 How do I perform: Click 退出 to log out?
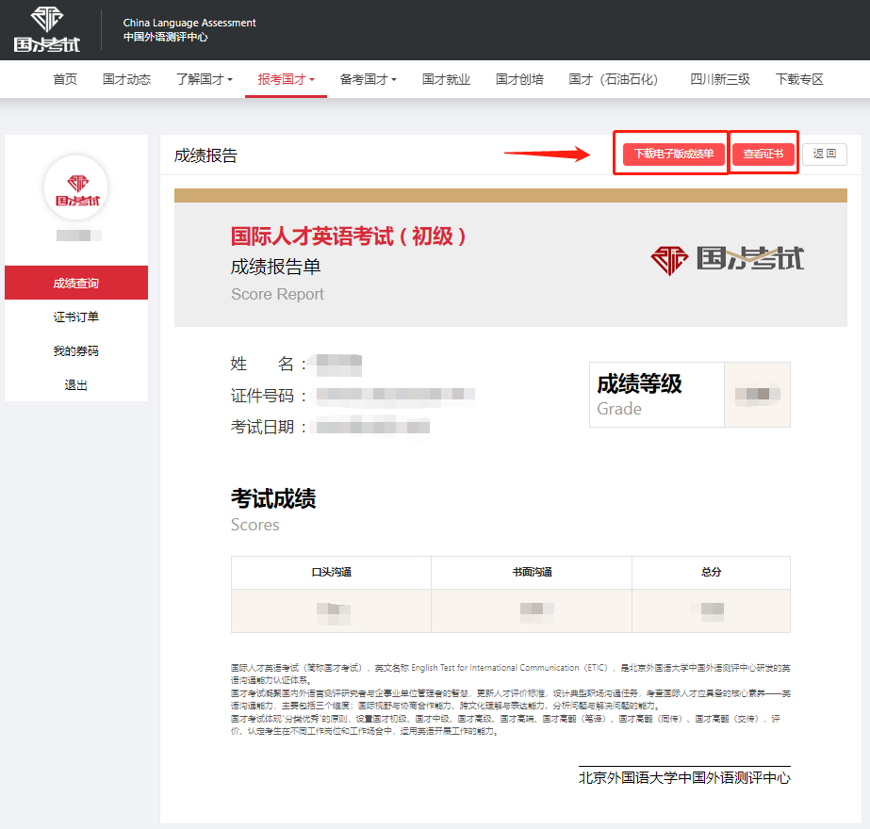click(76, 384)
